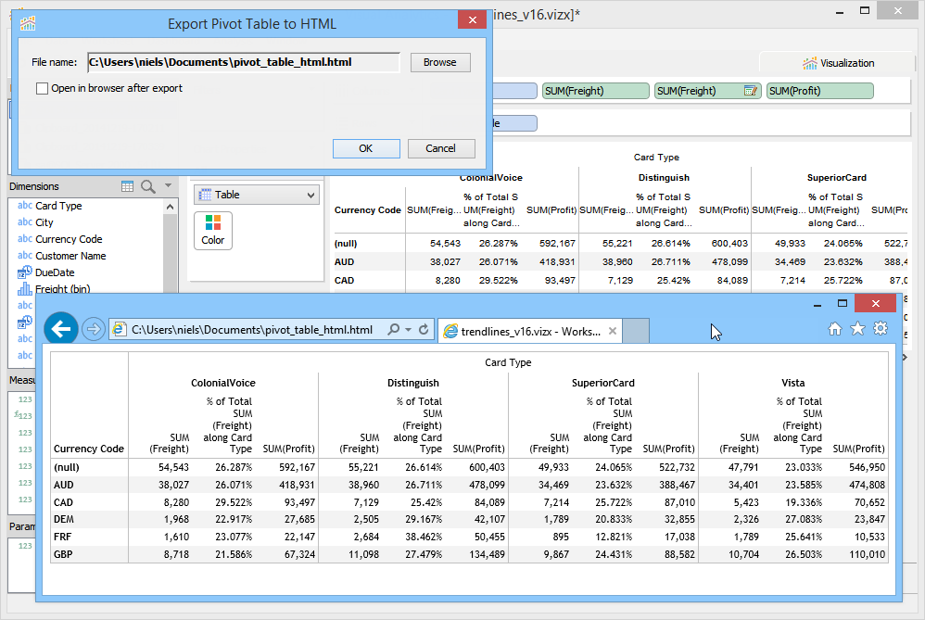Open the address bar search dropdown arrow
The width and height of the screenshot is (925, 620).
point(408,329)
